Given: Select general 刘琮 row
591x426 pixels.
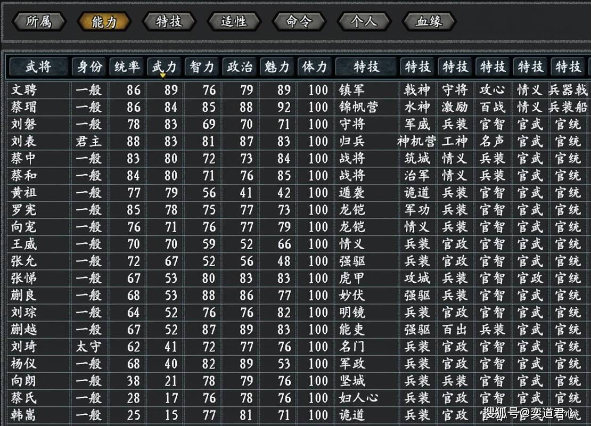Looking at the screenshot, I should tap(298, 312).
